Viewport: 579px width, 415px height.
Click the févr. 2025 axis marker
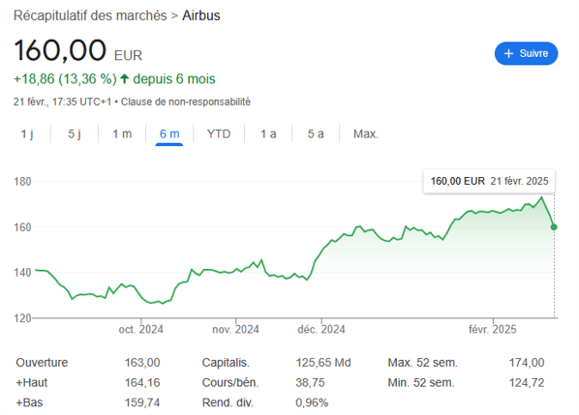(493, 329)
